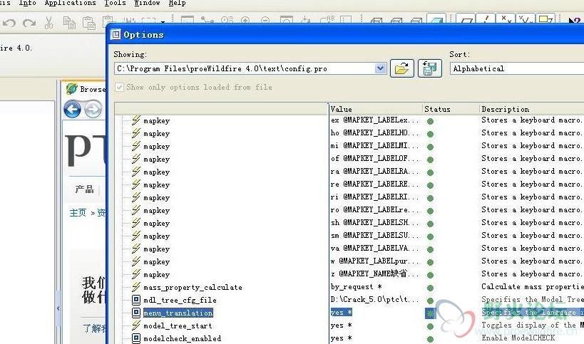This screenshot has height=344, width=584.
Task: Click the value 'w @MAPKEY_LABELpur...'
Action: coord(374,261)
